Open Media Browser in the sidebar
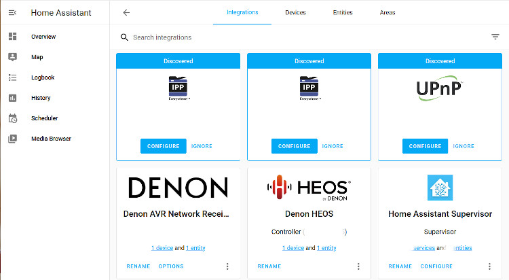 point(51,139)
